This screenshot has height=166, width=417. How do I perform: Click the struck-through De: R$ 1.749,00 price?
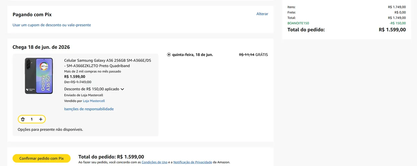tap(78, 82)
